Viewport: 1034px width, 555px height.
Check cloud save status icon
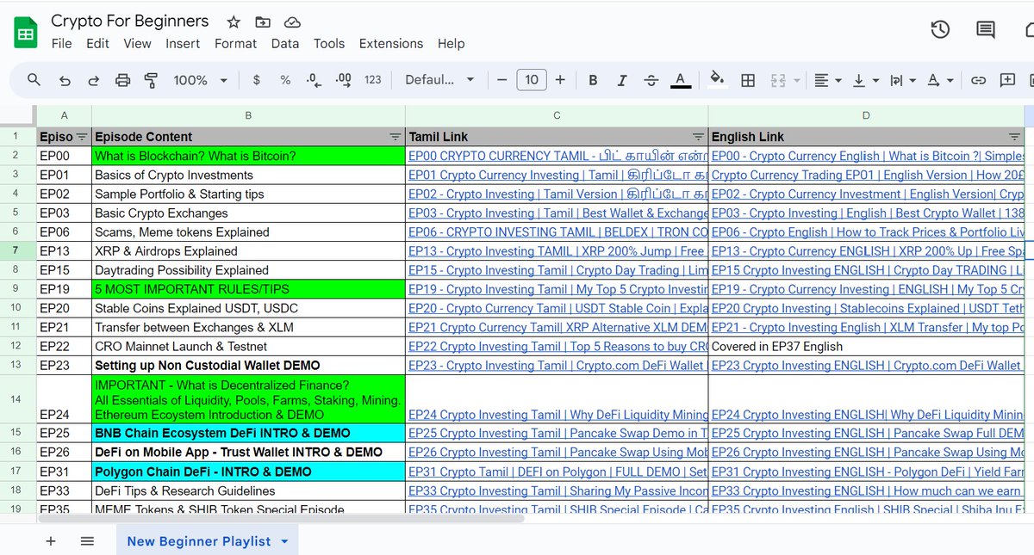tap(292, 22)
